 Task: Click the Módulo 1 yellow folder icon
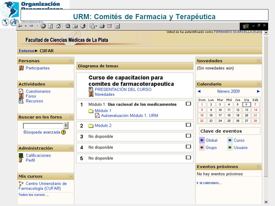pyautogui.click(x=91, y=111)
